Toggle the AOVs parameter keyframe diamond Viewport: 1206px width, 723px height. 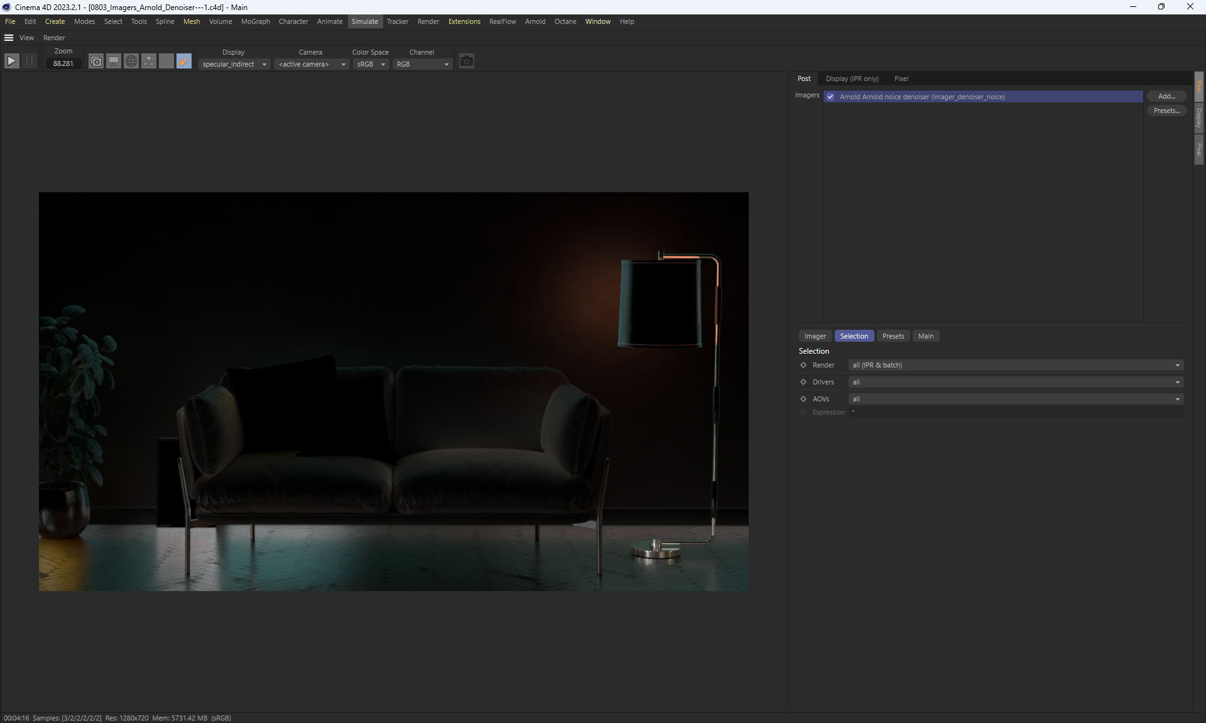tap(803, 399)
